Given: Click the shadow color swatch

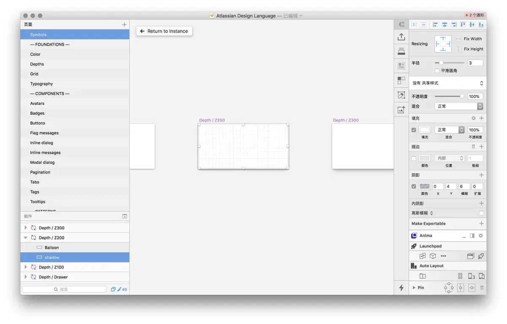Looking at the screenshot, I should point(425,186).
